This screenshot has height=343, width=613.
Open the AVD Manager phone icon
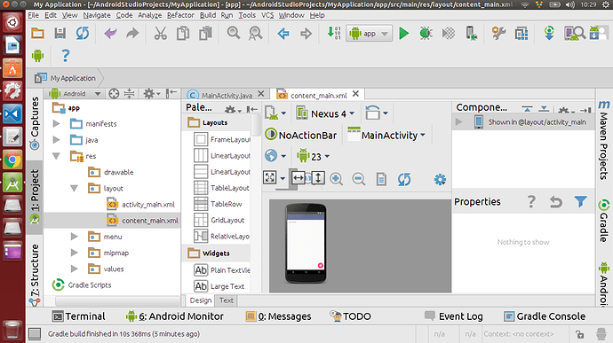point(472,34)
